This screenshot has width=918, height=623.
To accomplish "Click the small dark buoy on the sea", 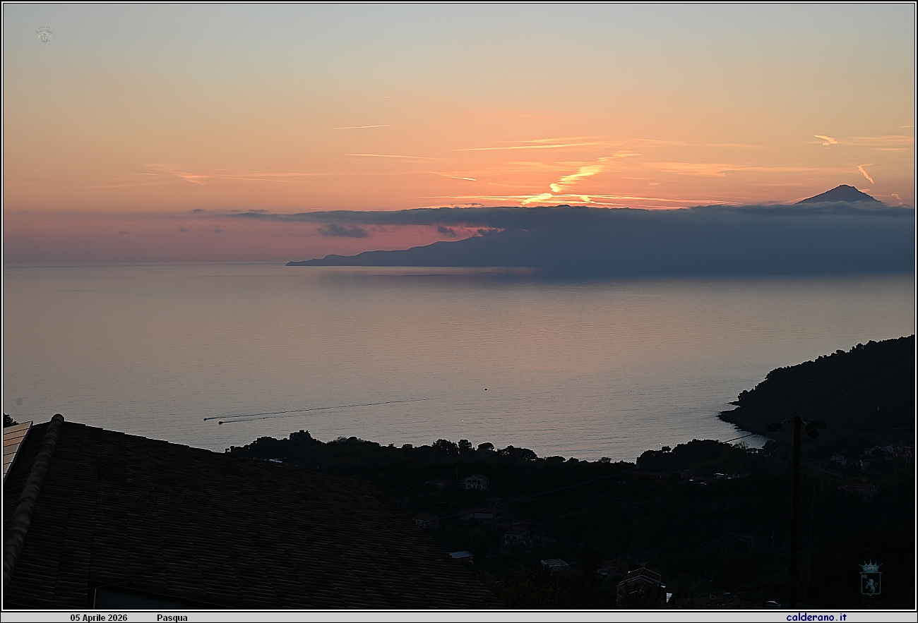I will click(486, 389).
